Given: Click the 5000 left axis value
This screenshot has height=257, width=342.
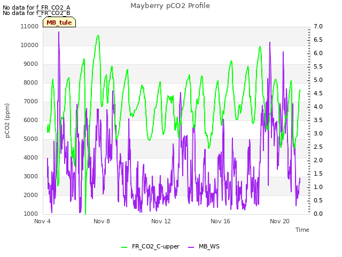Looking at the screenshot, I should [31, 139].
